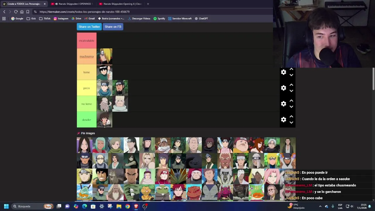
Task: Open the apps grid in the bookmarks bar
Action: click(x=4, y=18)
